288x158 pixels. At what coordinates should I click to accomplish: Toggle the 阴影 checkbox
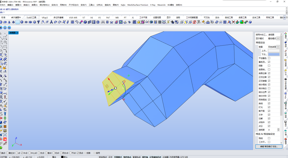pyautogui.click(x=269, y=66)
